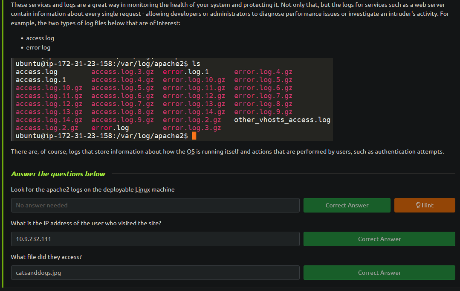This screenshot has width=460, height=291.
Task: Click the underlined OS term
Action: click(x=191, y=151)
